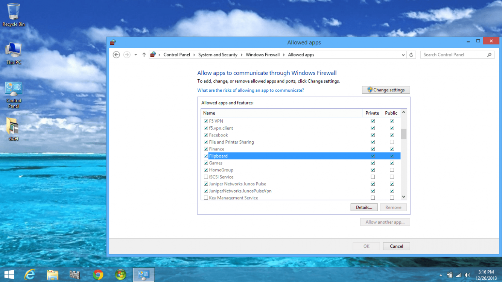Open the firewall risks help link
The image size is (502, 282).
click(250, 90)
